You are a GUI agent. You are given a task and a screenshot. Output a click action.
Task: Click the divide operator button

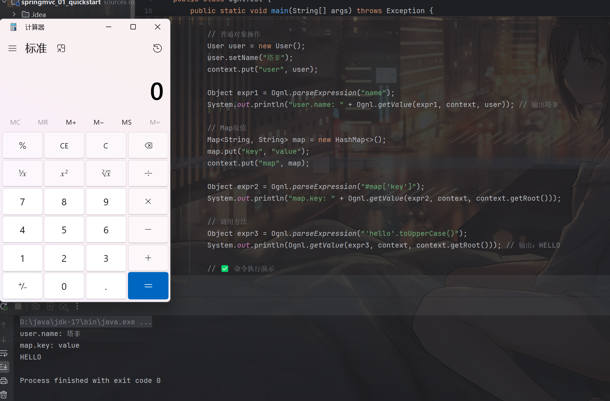148,173
